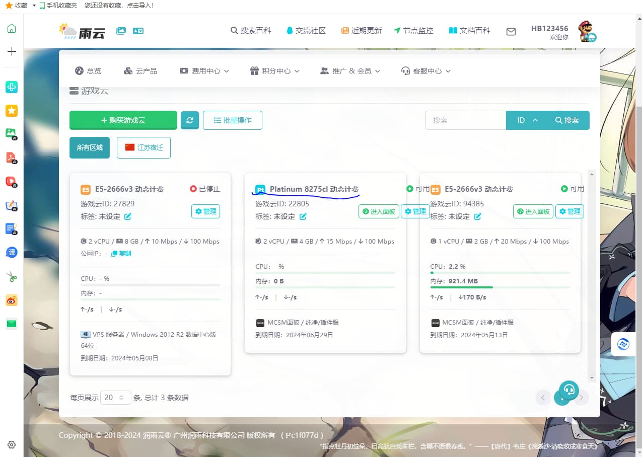Open the AI PDF tool sidebar icon
The image size is (642, 457).
(12, 158)
